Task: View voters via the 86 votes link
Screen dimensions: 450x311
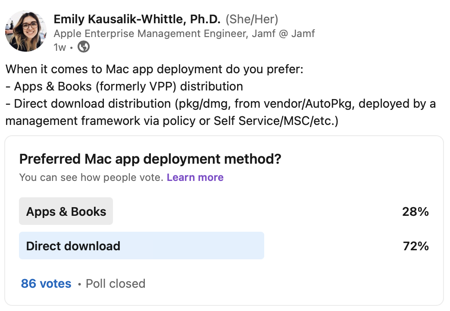Action: [x=46, y=283]
